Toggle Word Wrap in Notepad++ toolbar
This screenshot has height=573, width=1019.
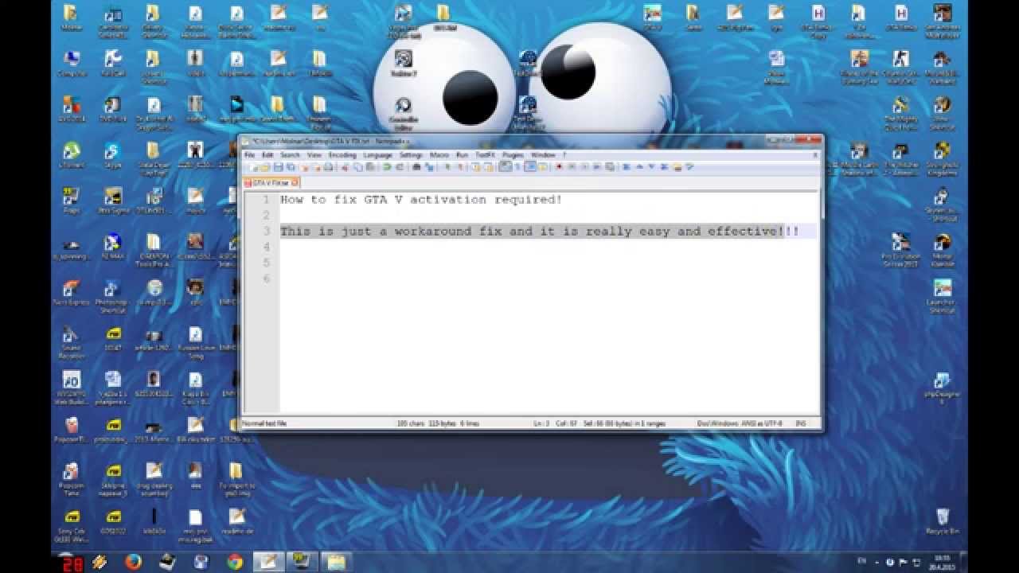point(505,167)
